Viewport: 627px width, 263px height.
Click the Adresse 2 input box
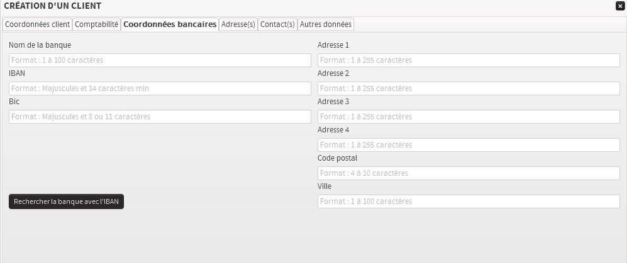pyautogui.click(x=469, y=89)
